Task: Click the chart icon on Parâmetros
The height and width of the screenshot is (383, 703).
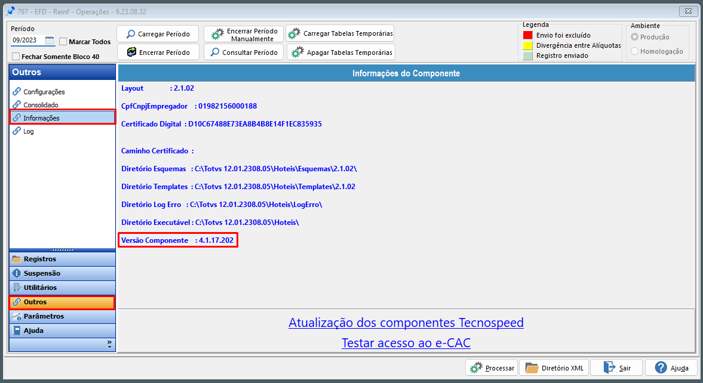Action: [17, 316]
